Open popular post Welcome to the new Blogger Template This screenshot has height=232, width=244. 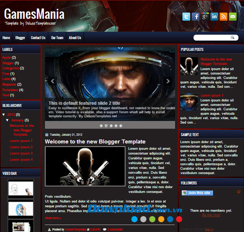[216, 61]
